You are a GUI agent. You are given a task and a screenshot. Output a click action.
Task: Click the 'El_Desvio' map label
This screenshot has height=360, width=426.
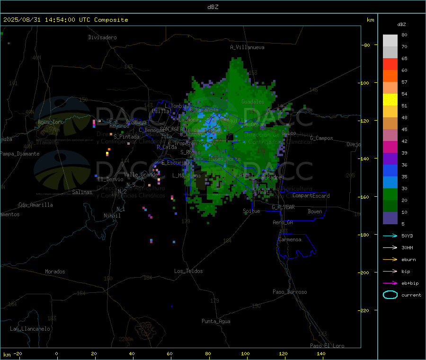pyautogui.click(x=110, y=179)
